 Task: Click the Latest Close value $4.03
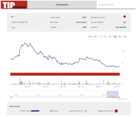84,18
